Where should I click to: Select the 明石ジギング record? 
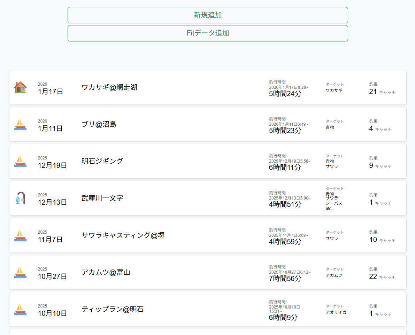[x=102, y=161]
